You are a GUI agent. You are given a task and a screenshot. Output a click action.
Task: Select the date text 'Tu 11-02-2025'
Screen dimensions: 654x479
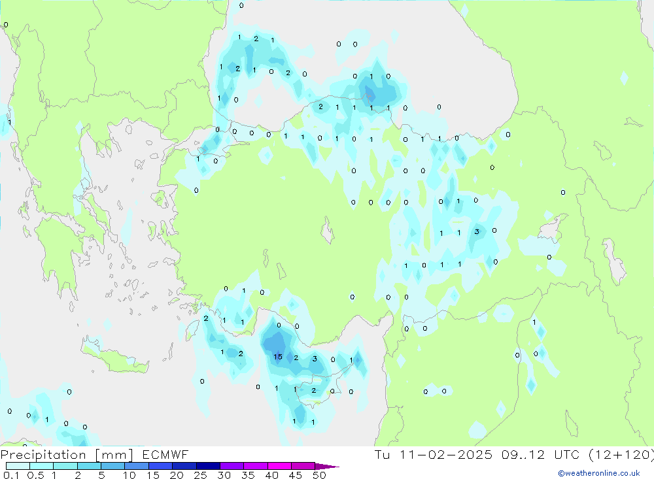434,455
